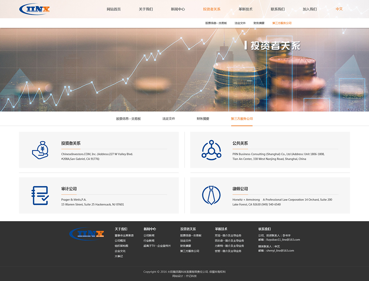Click 芳冠--简介及主导业务 in footer
The width and height of the screenshot is (369, 281).
click(228, 235)
